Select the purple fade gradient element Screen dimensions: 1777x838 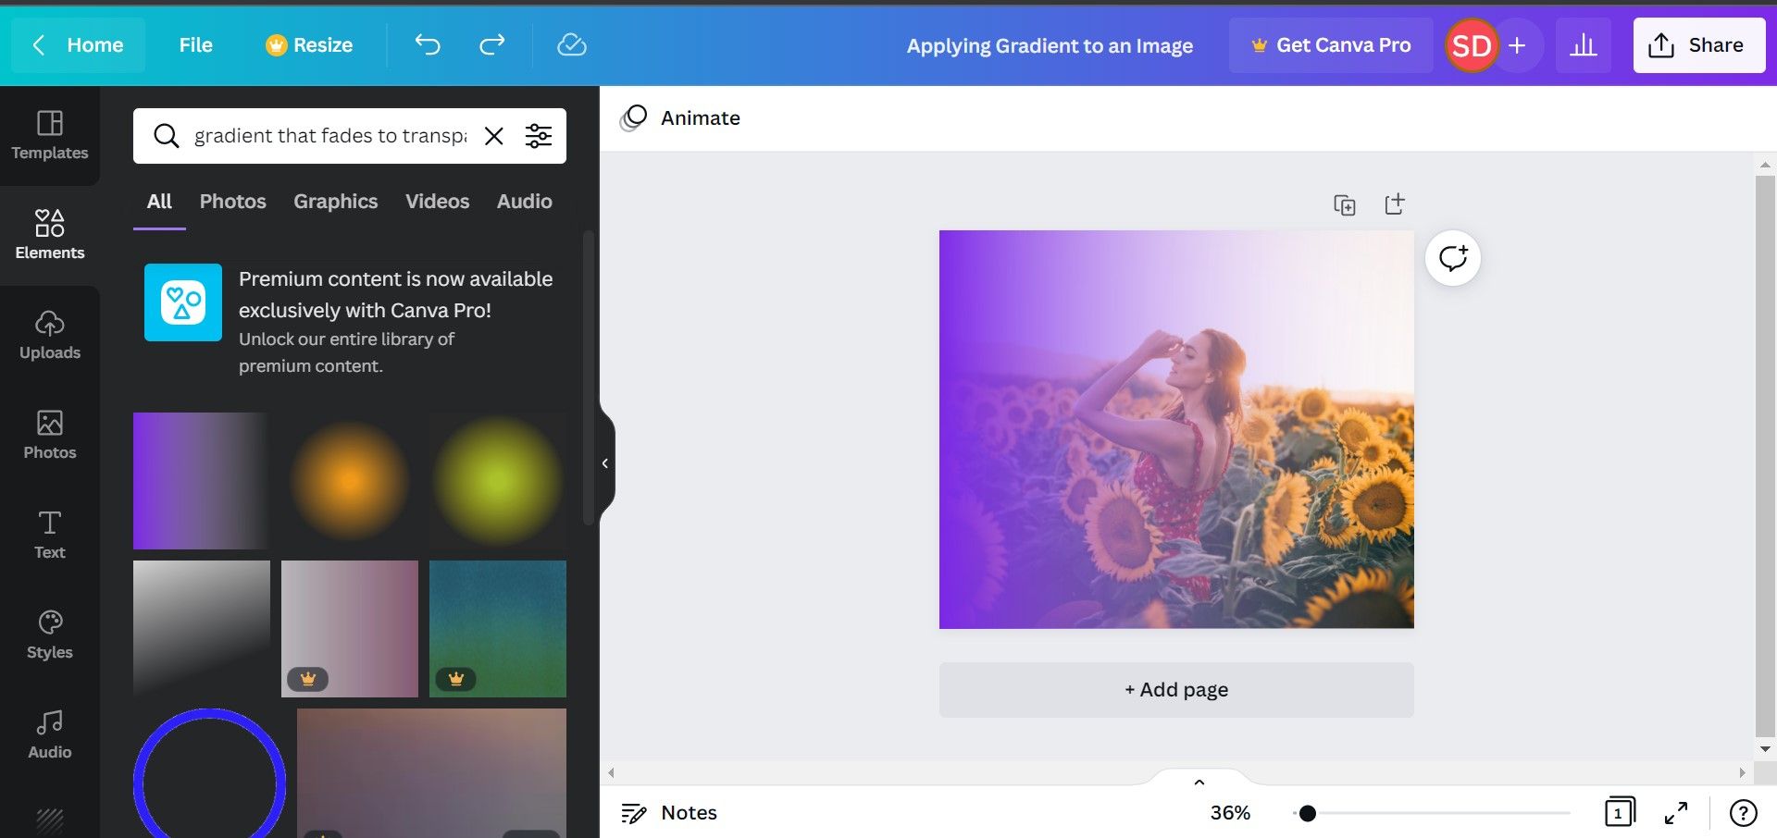pos(202,481)
